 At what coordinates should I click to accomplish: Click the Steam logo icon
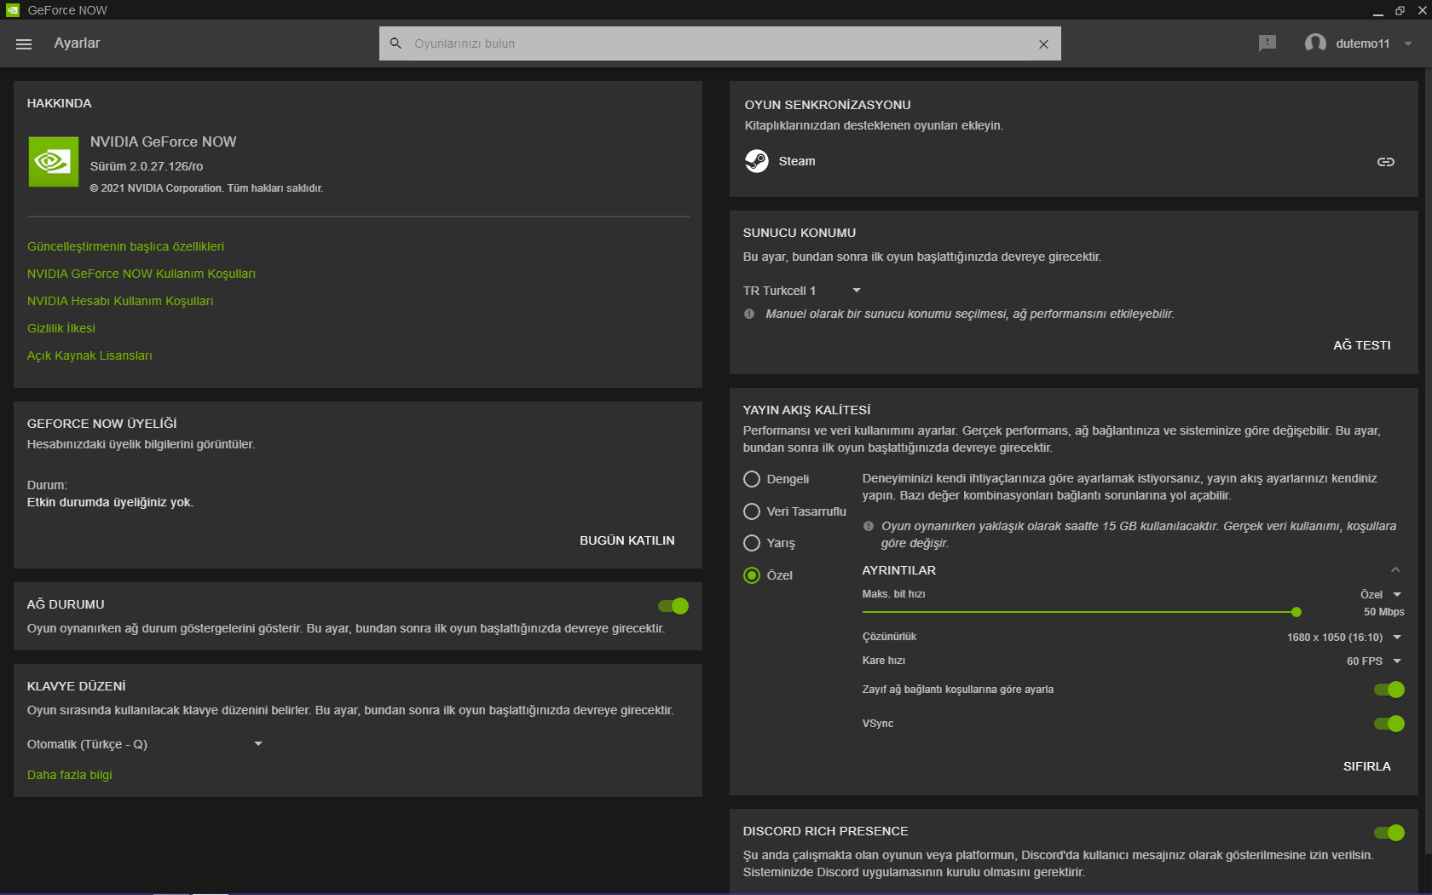(x=757, y=161)
